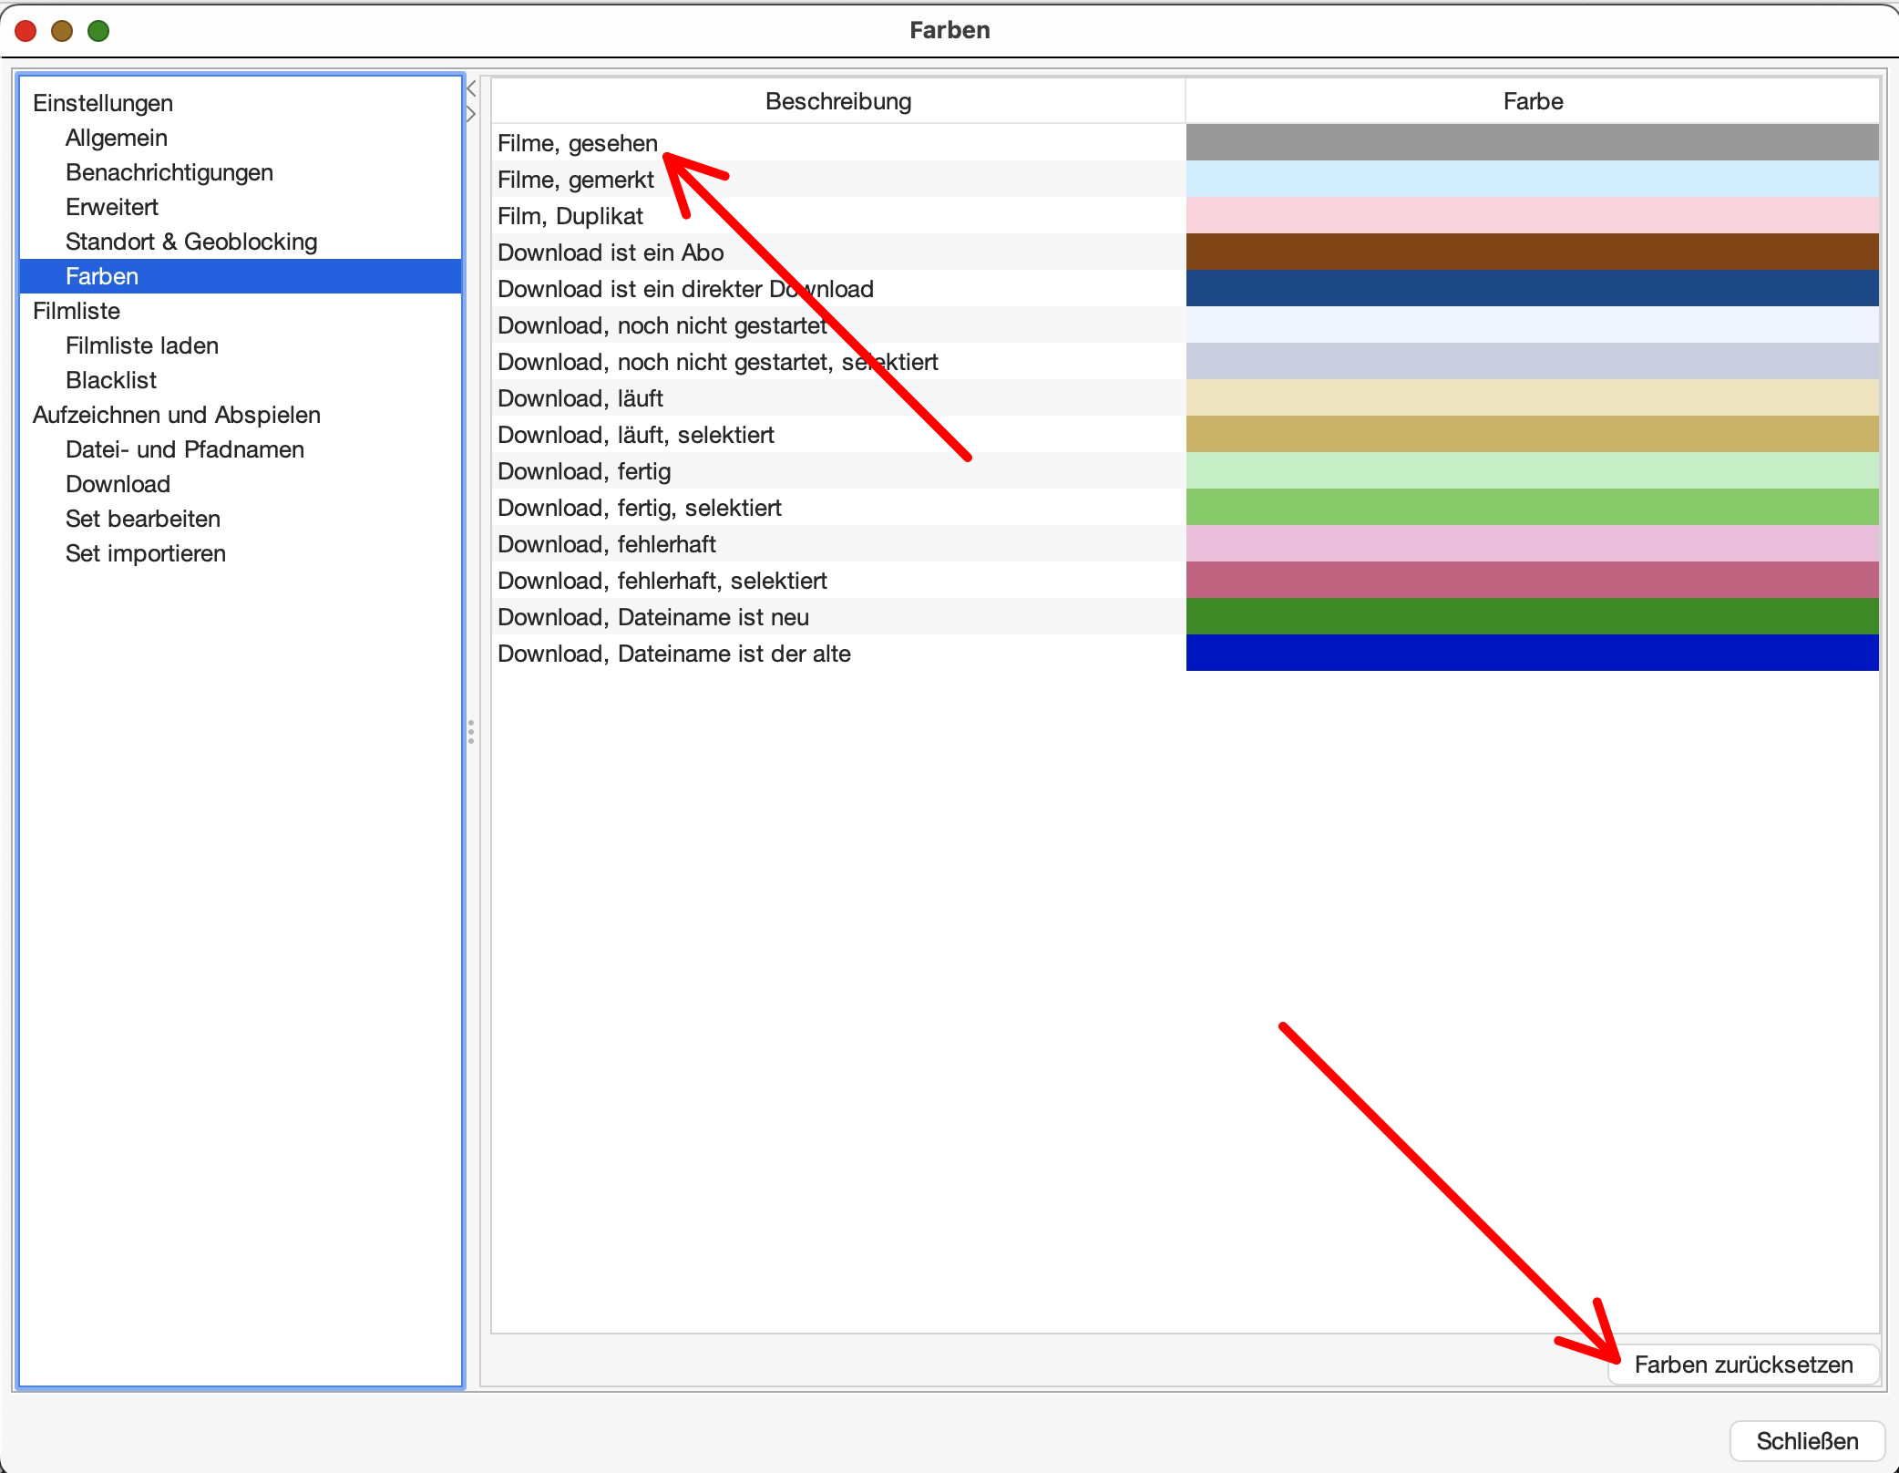Pick the brown color of Download ist ein Abo

1532,252
